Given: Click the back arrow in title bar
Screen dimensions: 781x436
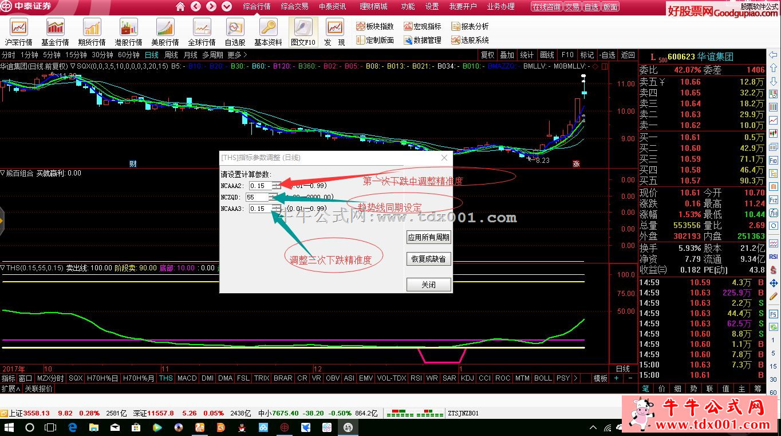Looking at the screenshot, I should point(196,7).
